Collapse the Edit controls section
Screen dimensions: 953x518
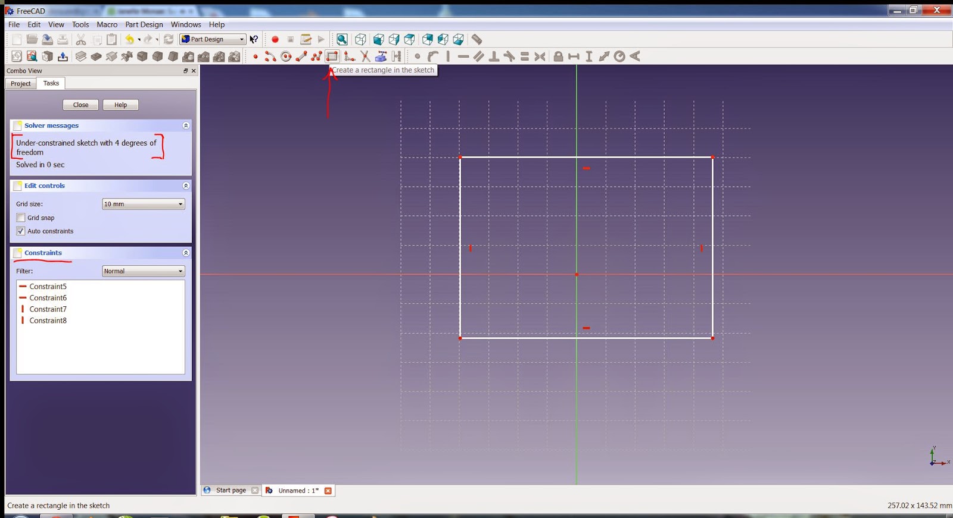click(x=186, y=186)
